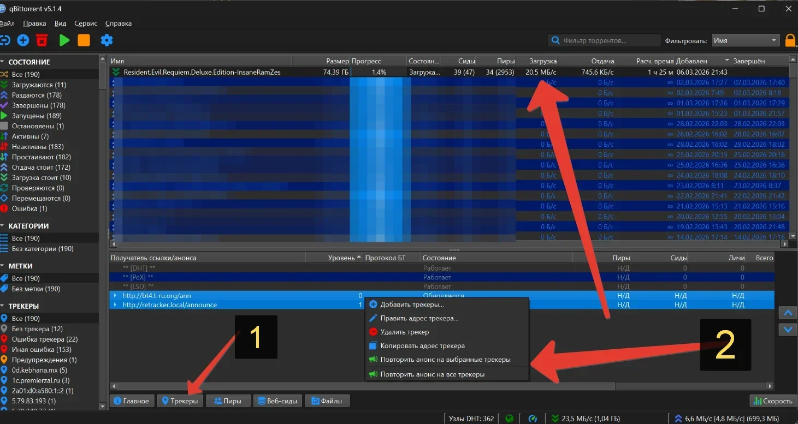Click the green connection status globe icon

coord(509,419)
